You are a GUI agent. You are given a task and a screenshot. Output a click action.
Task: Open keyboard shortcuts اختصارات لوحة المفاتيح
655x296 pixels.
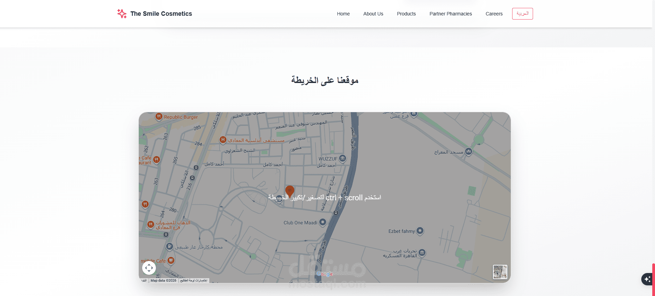coord(194,281)
